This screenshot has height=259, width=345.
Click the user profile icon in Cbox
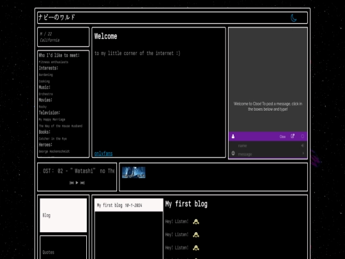233,137
